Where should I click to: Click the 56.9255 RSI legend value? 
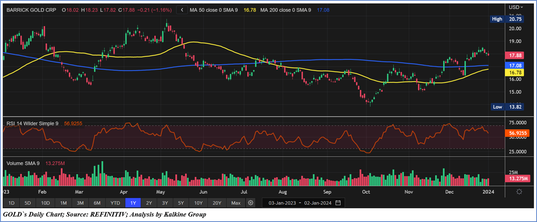click(x=73, y=124)
